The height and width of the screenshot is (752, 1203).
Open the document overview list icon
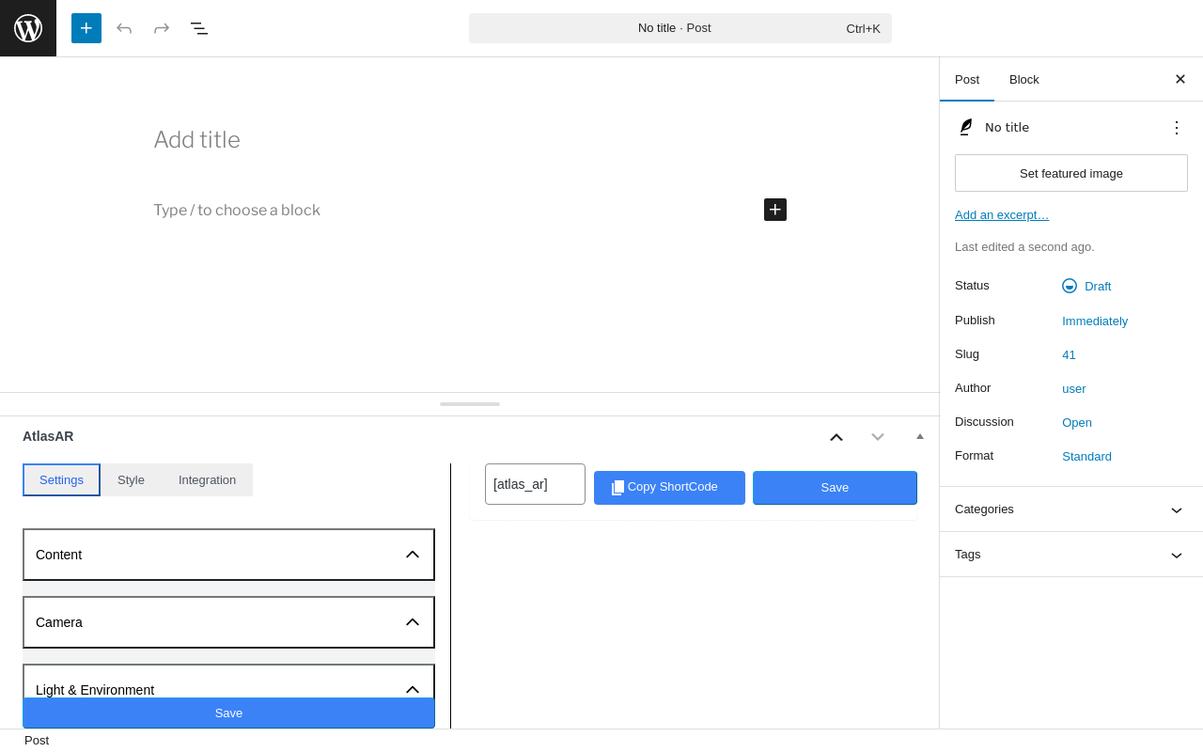point(199,28)
